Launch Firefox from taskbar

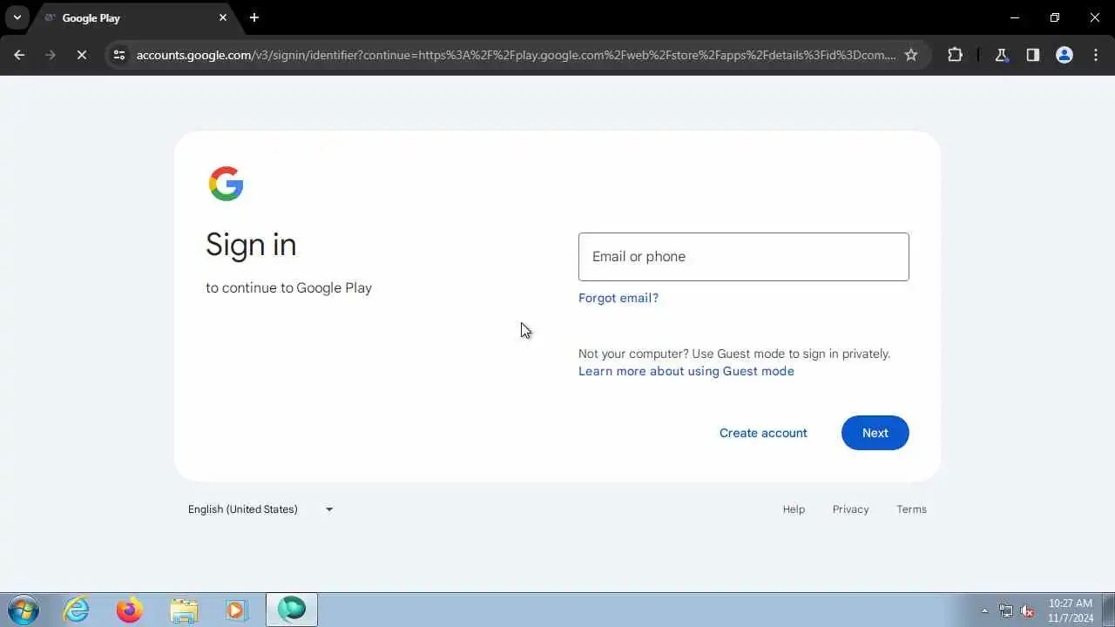[130, 610]
